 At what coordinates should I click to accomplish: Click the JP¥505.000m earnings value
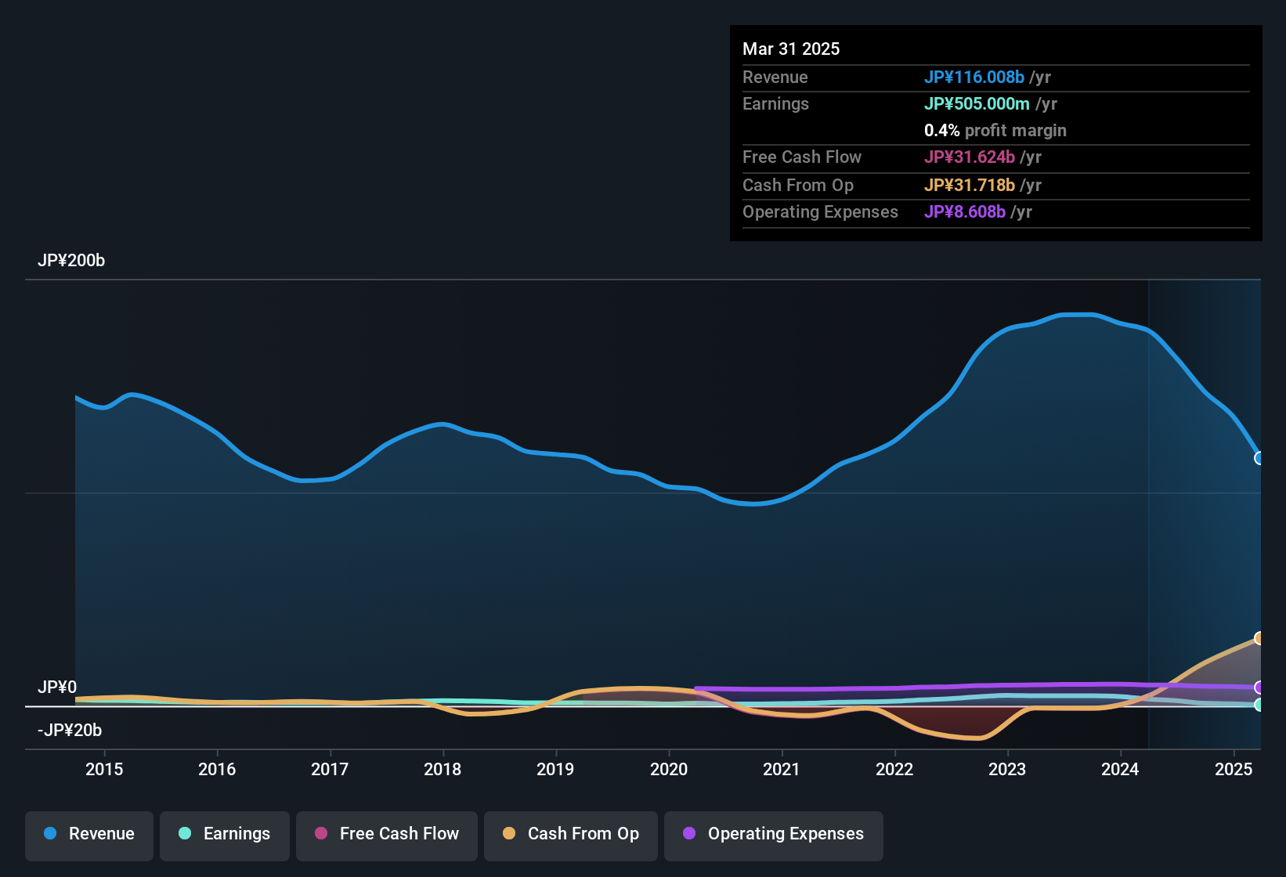pos(977,103)
